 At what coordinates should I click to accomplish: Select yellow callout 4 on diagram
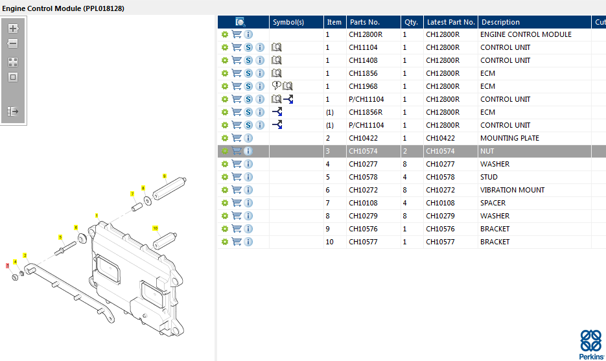(15, 262)
